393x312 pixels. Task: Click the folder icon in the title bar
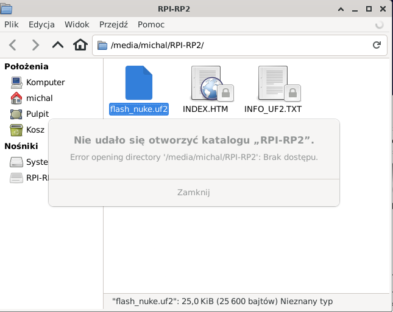click(6, 9)
